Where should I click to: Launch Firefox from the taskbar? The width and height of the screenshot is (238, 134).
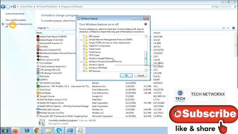point(16,131)
